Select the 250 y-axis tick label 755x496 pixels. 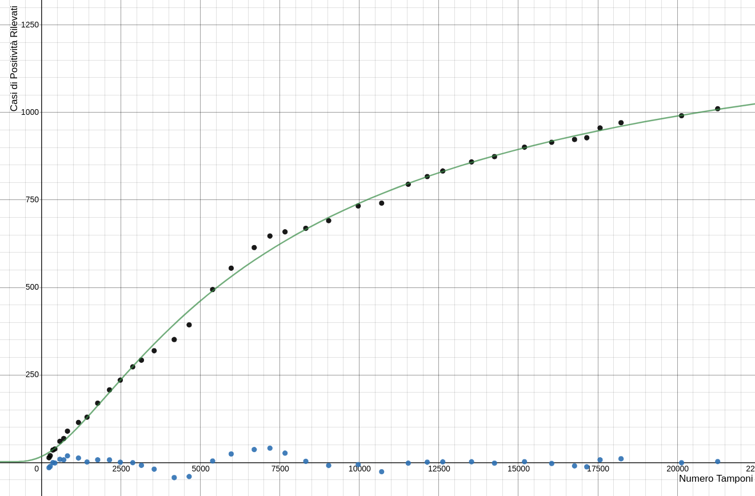(x=32, y=374)
